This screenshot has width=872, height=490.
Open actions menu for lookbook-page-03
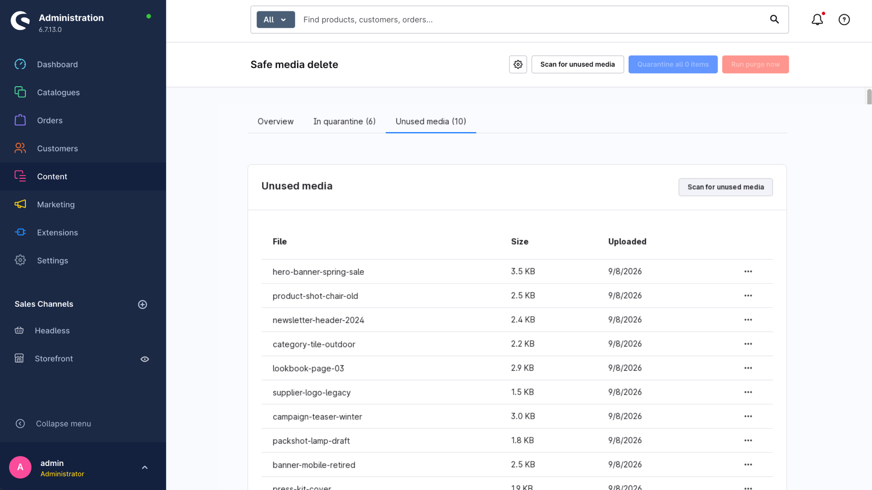click(748, 368)
